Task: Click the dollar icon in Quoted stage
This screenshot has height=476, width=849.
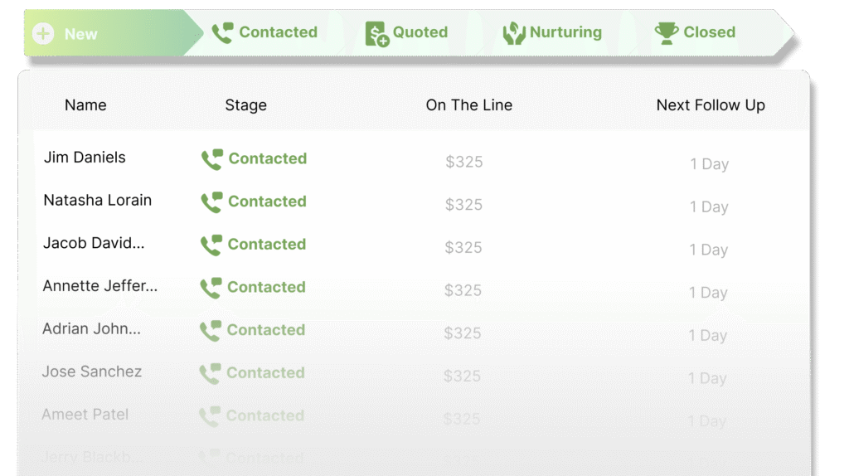Action: click(x=377, y=33)
